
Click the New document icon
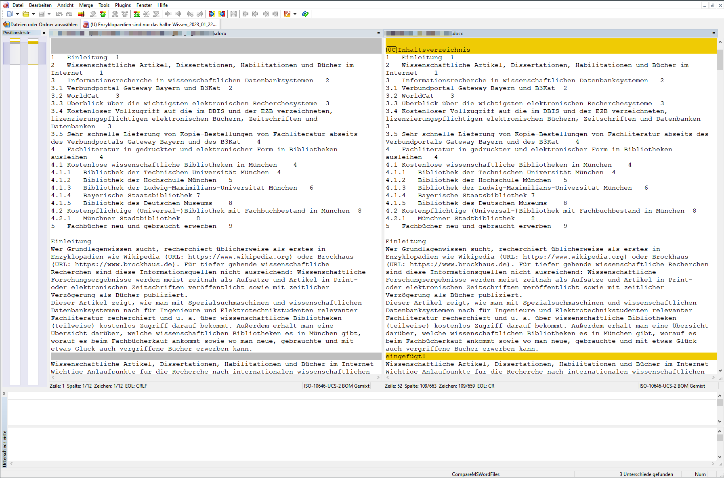click(x=10, y=14)
